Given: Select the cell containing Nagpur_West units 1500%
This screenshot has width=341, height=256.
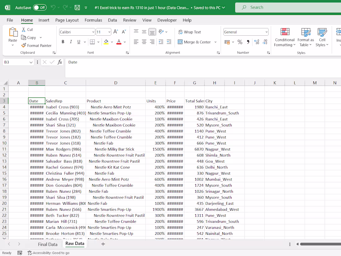Looking at the screenshot, I should (156, 149).
